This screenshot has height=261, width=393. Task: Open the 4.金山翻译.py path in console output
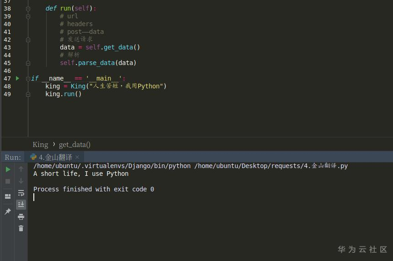pos(271,166)
